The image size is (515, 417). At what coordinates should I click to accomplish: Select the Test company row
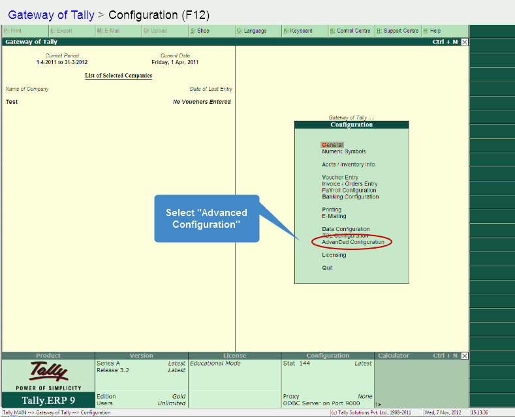tap(118, 102)
